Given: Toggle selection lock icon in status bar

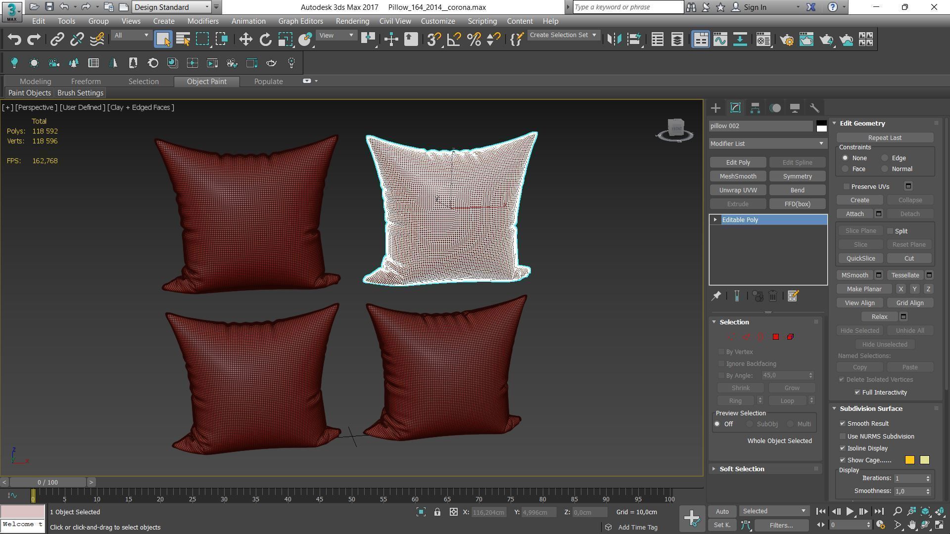Looking at the screenshot, I should click(x=437, y=512).
